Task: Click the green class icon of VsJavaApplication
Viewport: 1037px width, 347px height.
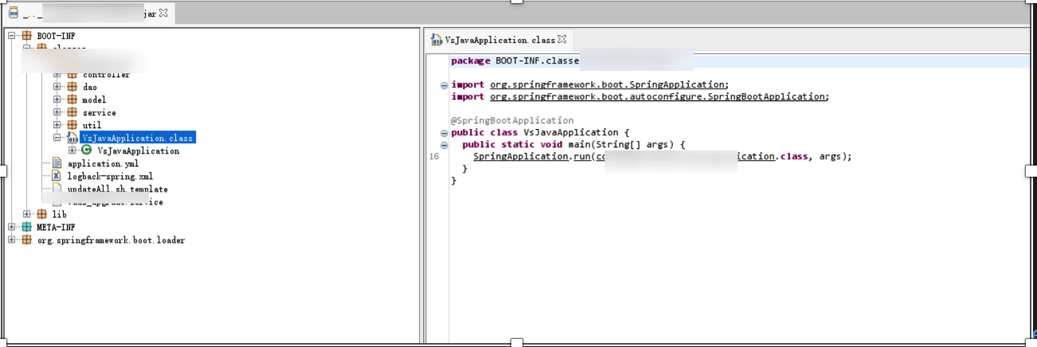Action: 87,150
